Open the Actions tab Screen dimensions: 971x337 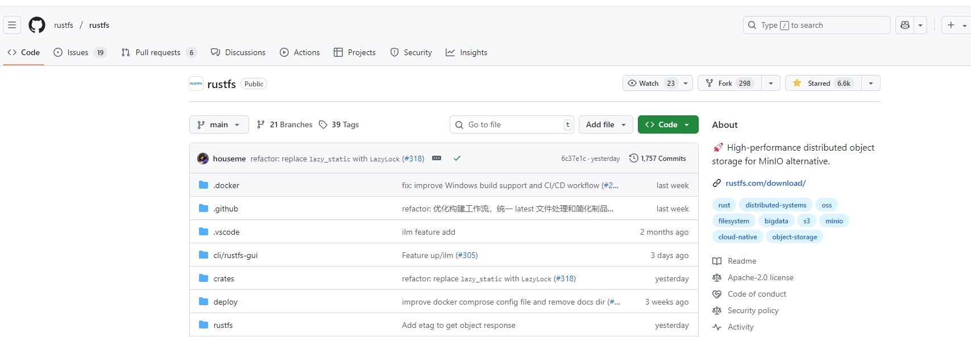point(300,52)
